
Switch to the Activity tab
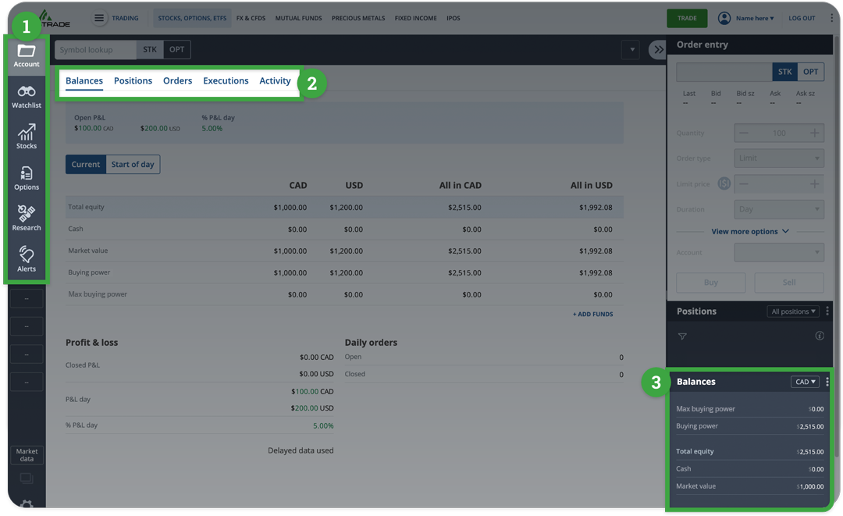[275, 80]
